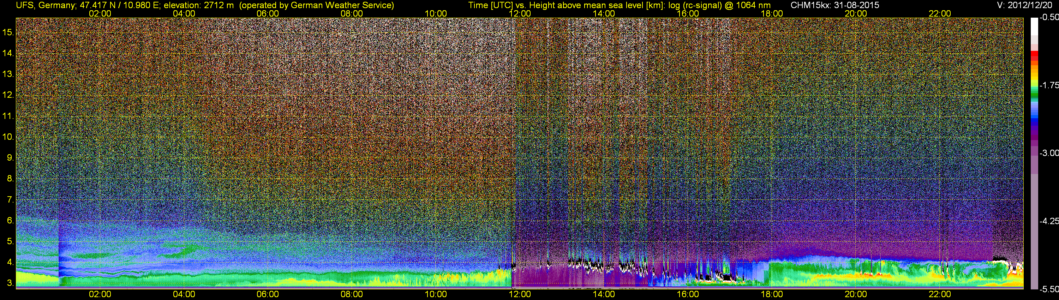Click the -4.25 value on the color scale
The image size is (1059, 300).
click(x=1049, y=221)
